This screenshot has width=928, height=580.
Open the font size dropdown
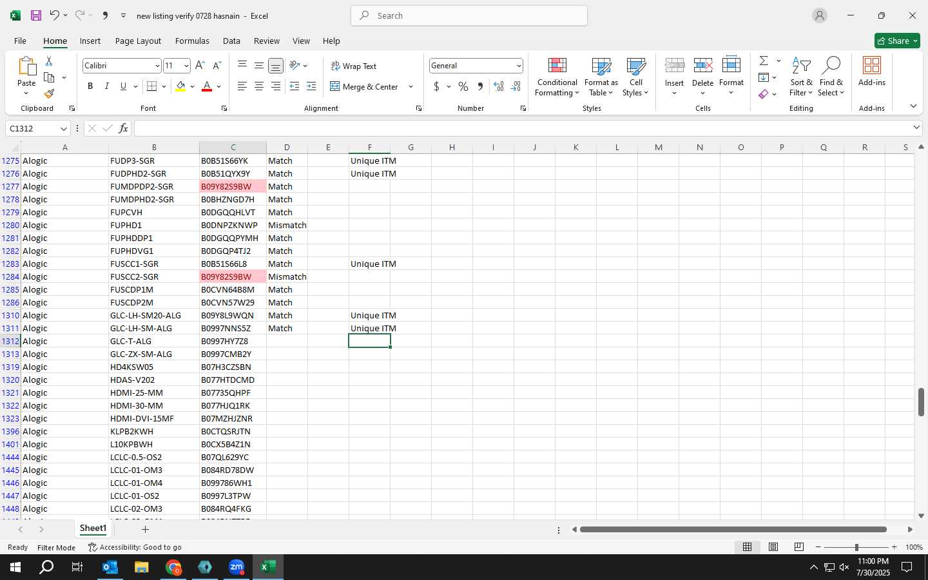coord(186,66)
